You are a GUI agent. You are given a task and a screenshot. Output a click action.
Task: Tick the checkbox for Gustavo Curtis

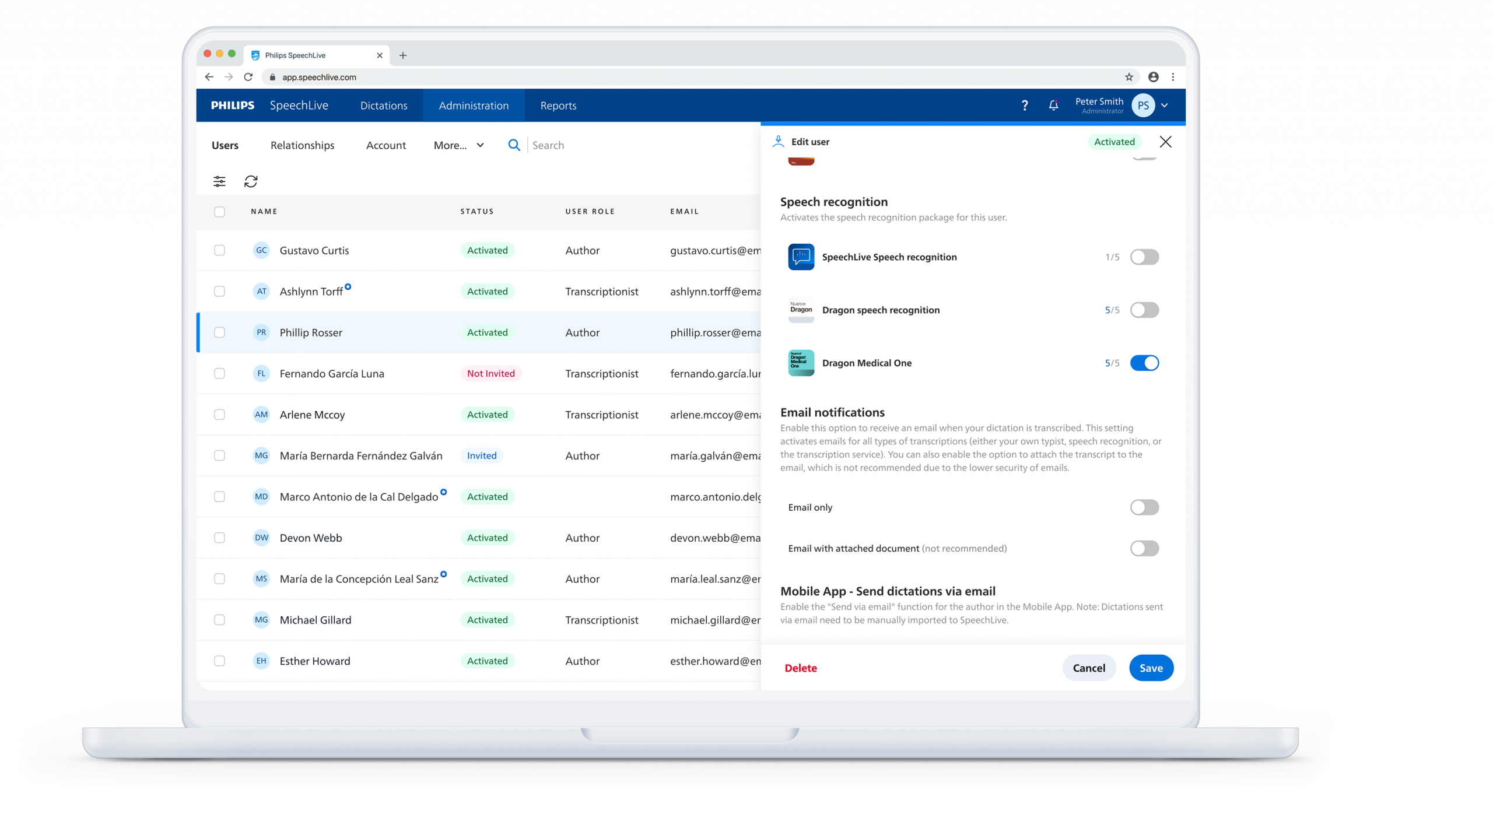point(219,250)
